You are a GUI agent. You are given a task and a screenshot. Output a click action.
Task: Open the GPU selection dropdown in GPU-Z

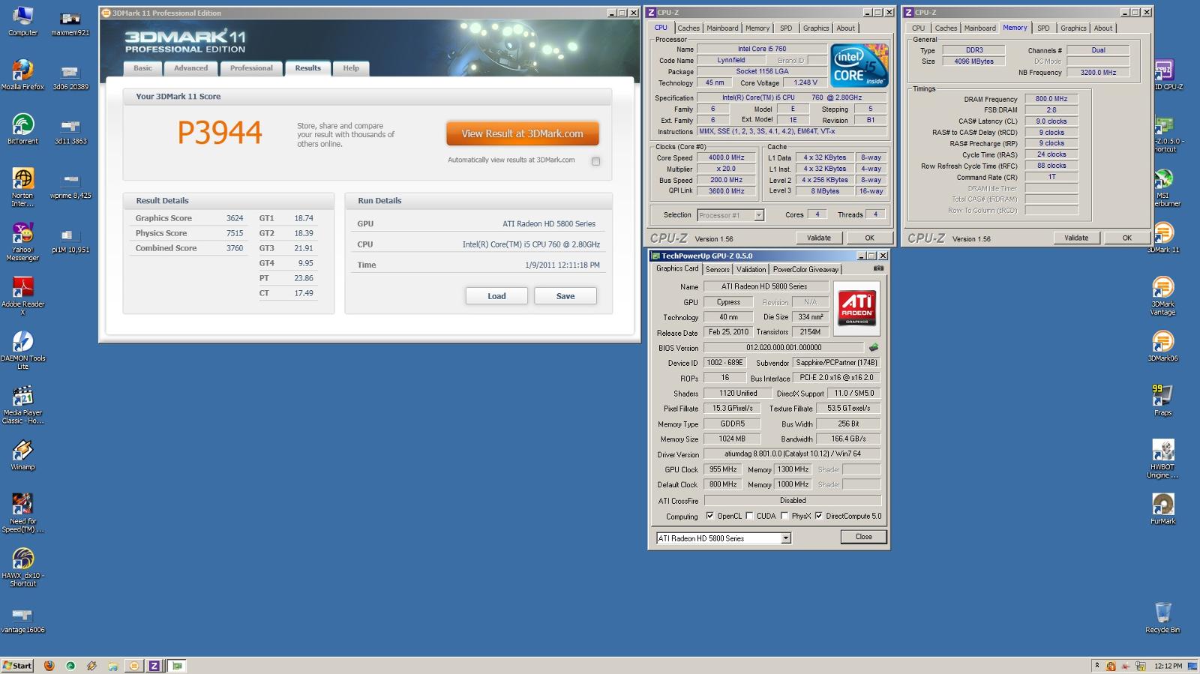tap(786, 538)
